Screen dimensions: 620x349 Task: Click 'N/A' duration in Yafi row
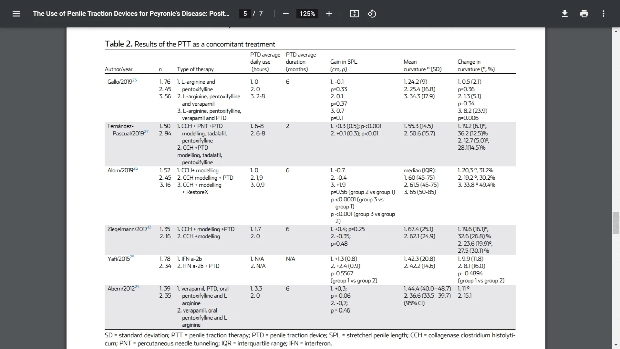(x=291, y=259)
